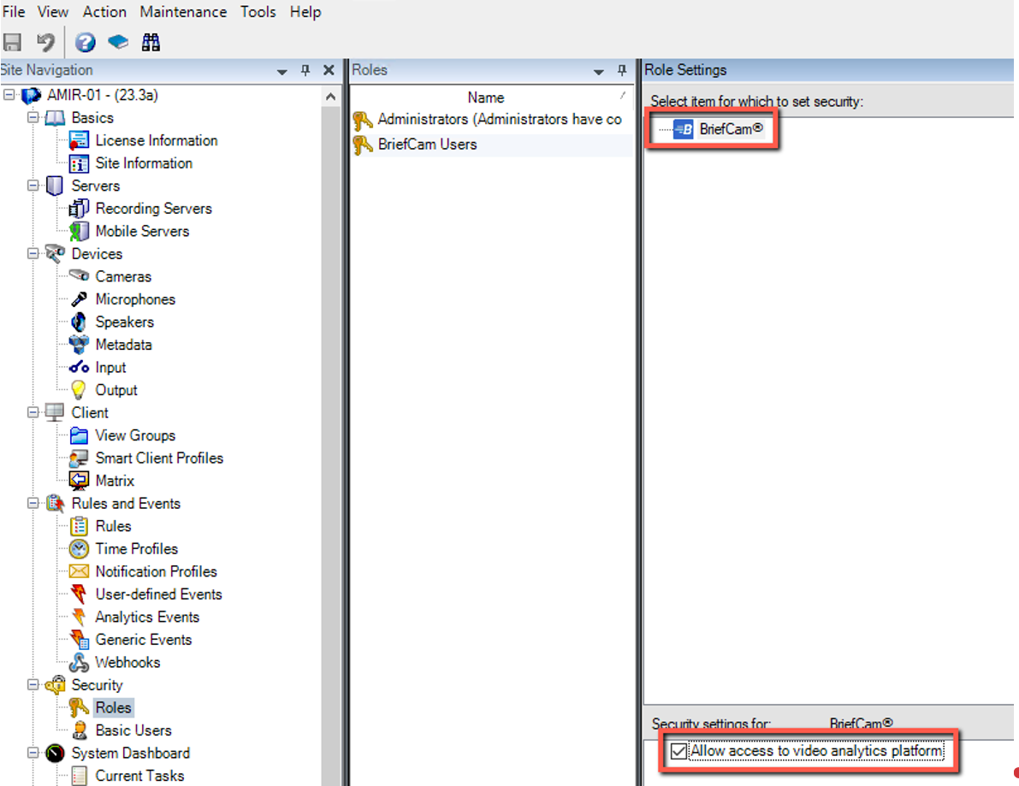
Task: Click the Basic Users icon
Action: pos(79,730)
